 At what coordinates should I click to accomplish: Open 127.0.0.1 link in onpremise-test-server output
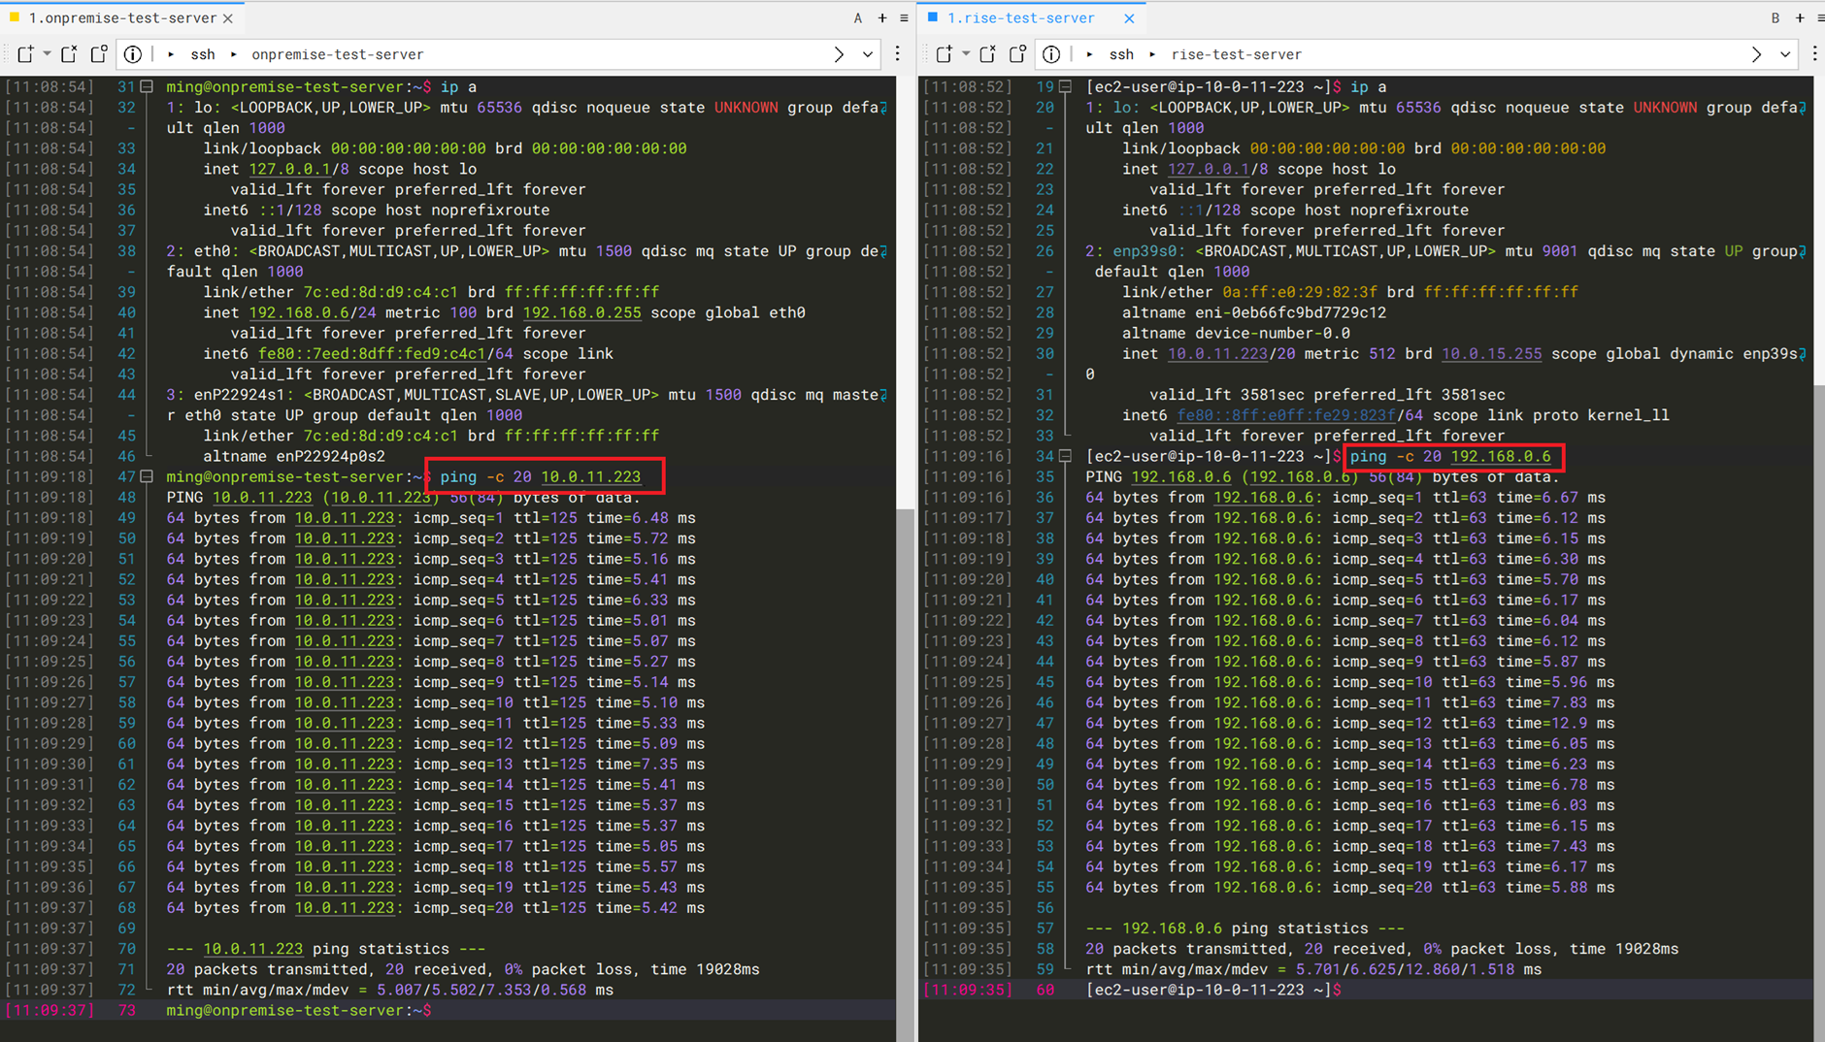coord(289,169)
